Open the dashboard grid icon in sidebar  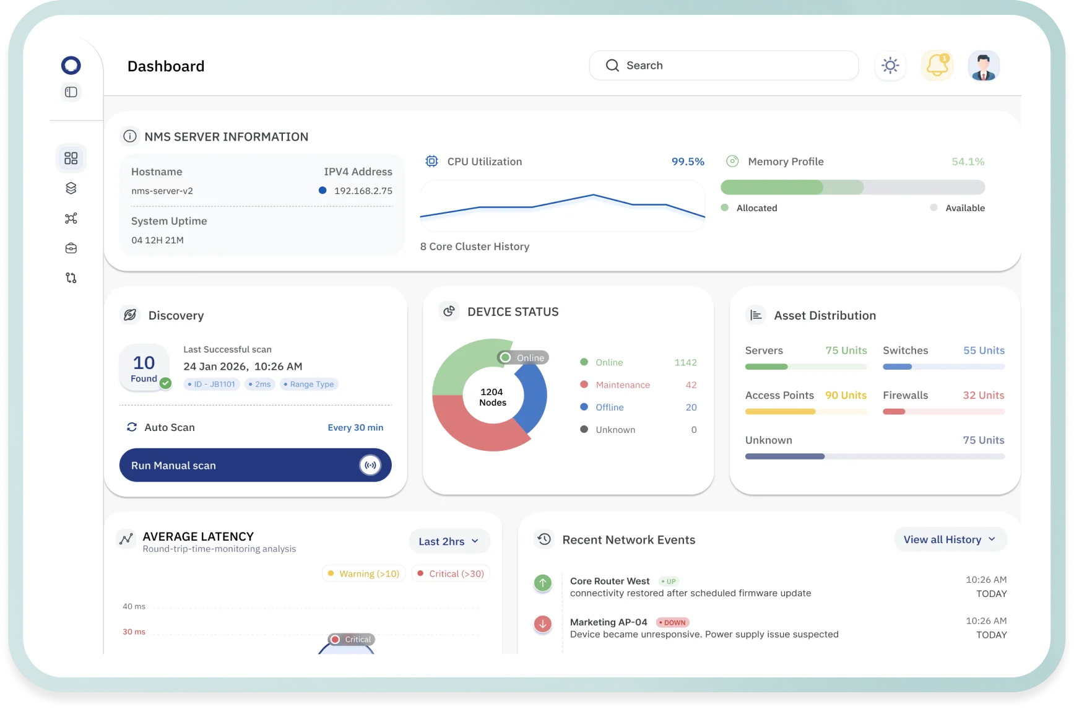pyautogui.click(x=71, y=159)
